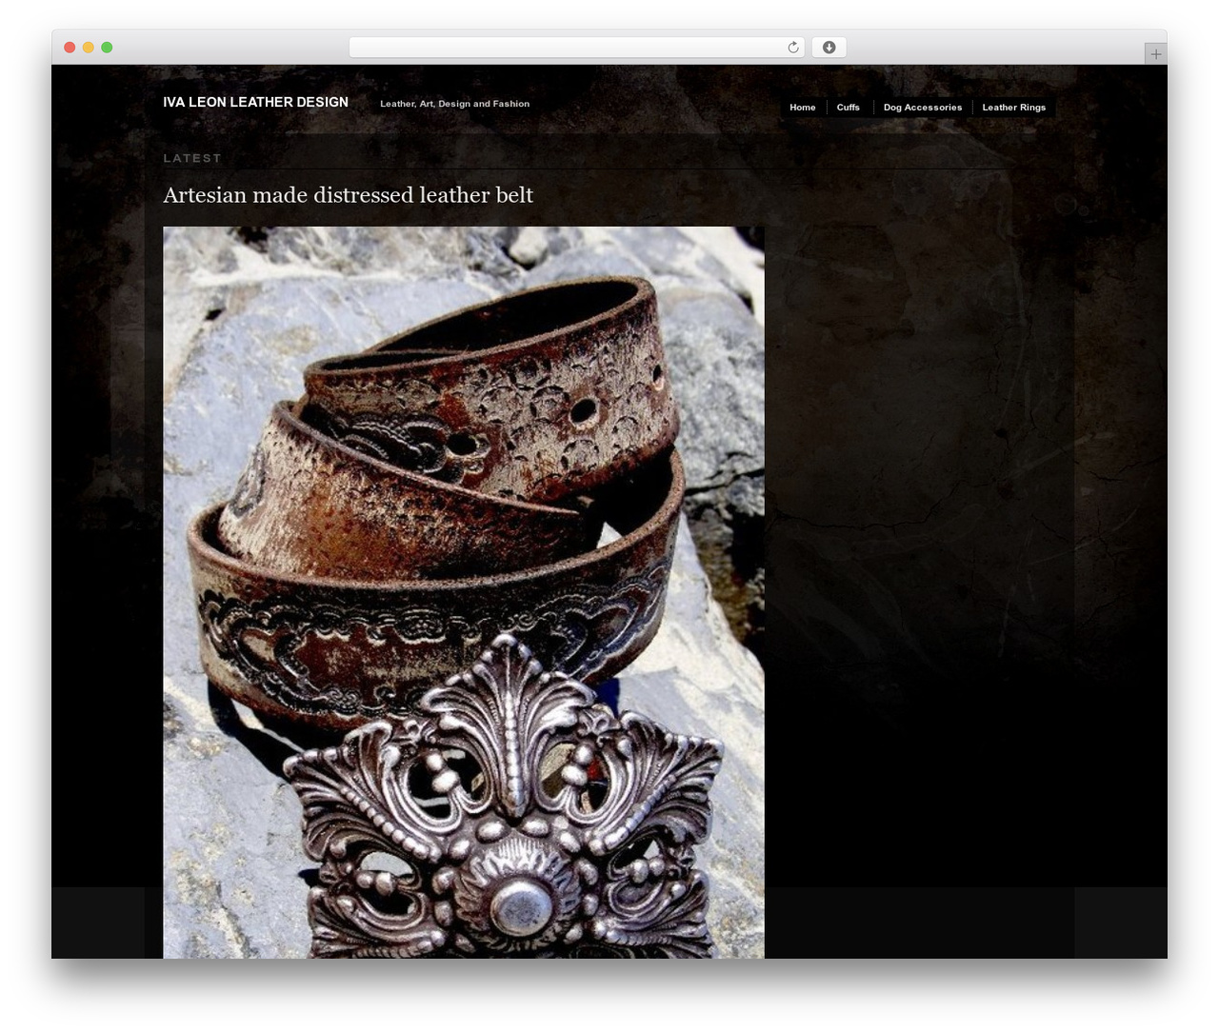The image size is (1219, 1032).
Task: Click the download icon button
Action: click(x=829, y=48)
